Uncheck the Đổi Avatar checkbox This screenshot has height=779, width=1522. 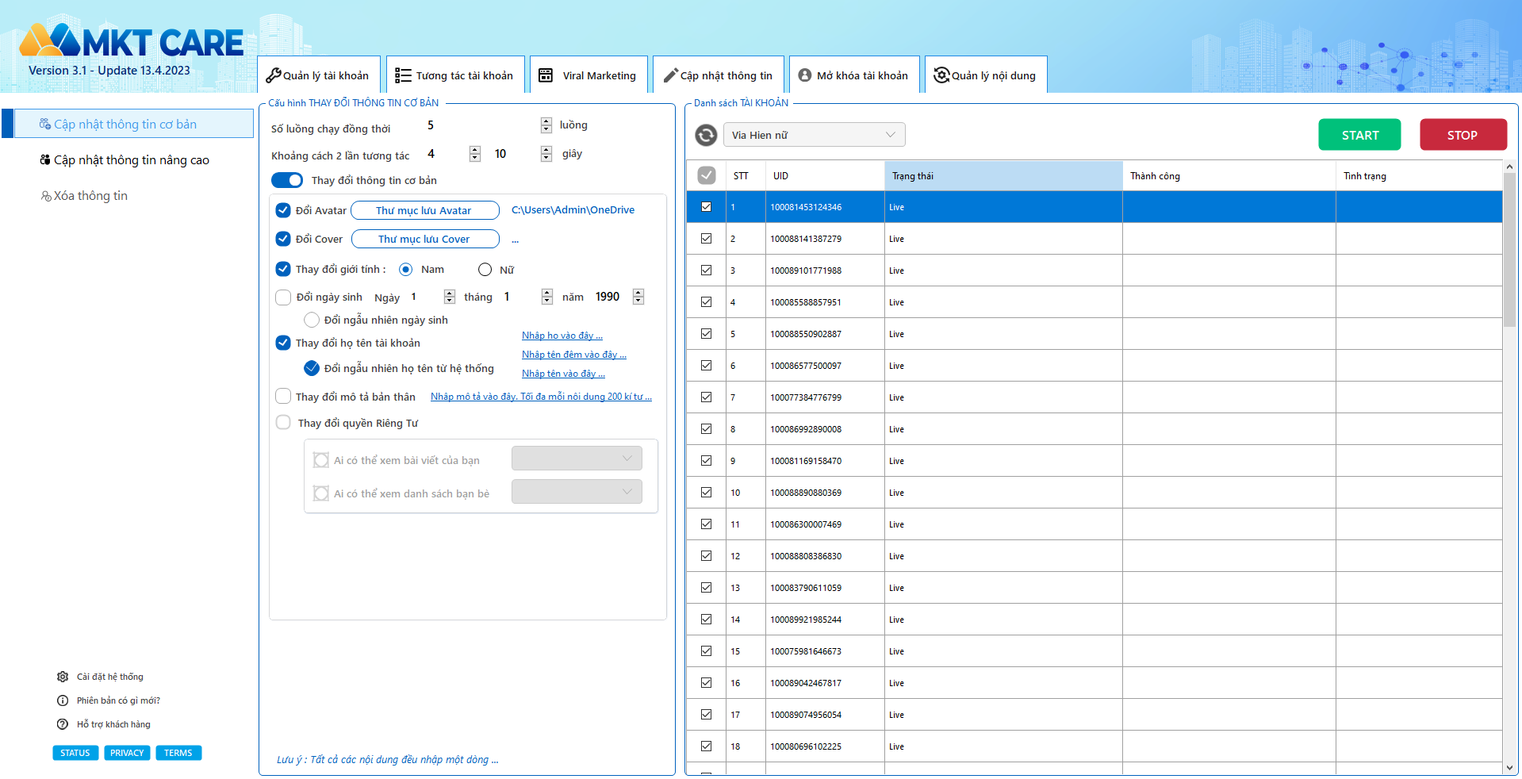(283, 210)
